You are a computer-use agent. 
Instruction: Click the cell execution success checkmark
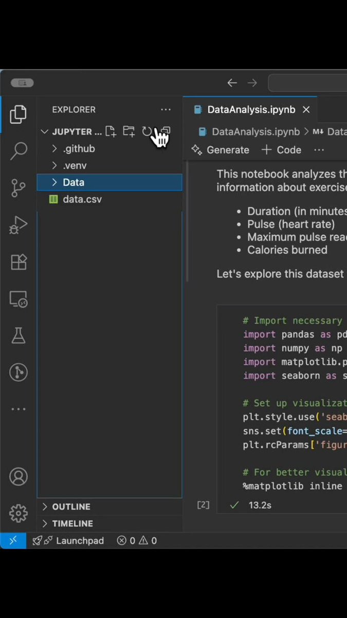point(234,505)
